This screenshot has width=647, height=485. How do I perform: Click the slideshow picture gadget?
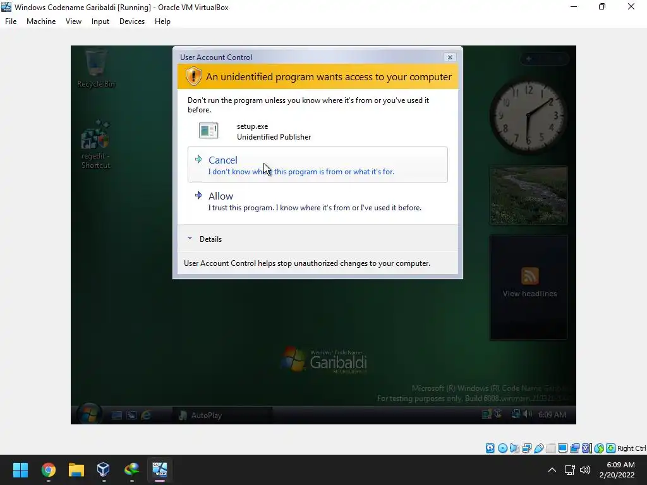[x=528, y=196]
